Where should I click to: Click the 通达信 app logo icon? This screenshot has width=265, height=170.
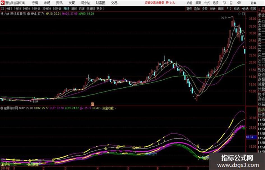click(x=3, y=3)
